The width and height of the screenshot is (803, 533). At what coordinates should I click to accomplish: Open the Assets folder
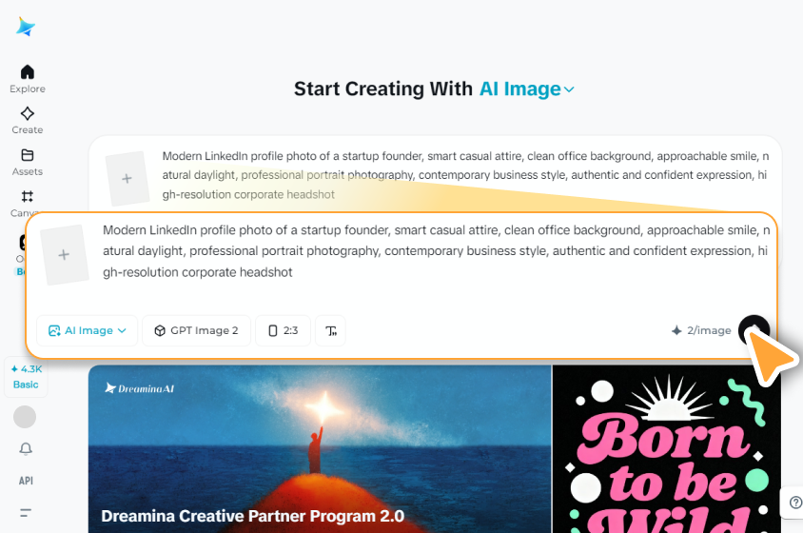coord(28,162)
